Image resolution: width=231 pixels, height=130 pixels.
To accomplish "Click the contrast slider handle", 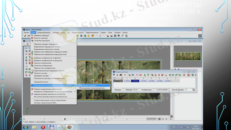I will [x=85, y=119].
